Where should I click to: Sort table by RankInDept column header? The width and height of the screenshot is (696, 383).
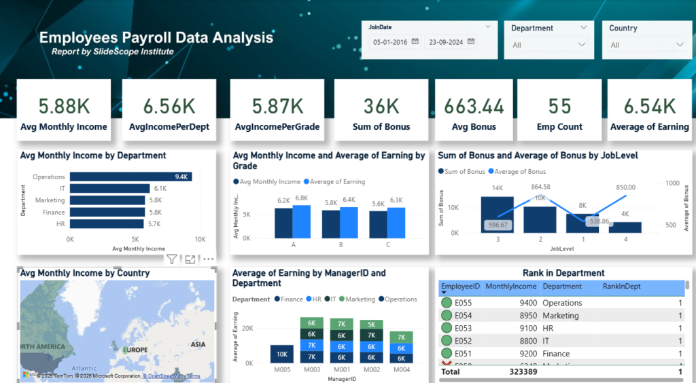[621, 287]
